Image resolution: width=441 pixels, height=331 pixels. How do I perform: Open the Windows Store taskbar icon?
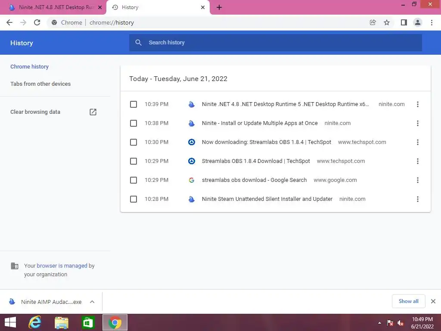[x=88, y=322]
